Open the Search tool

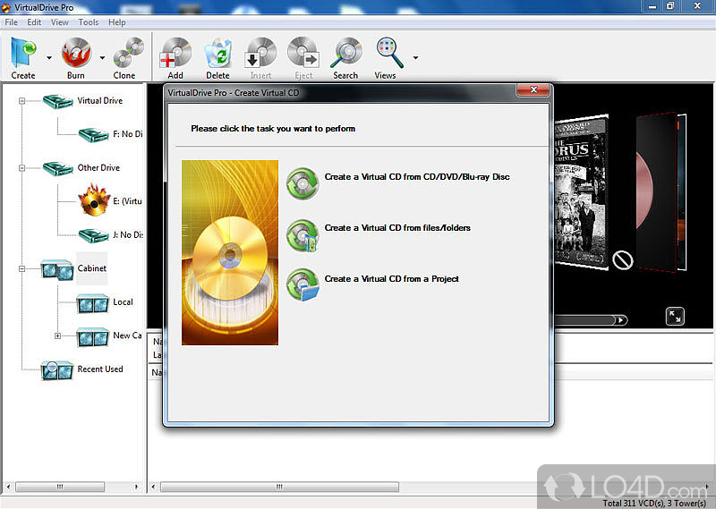pyautogui.click(x=345, y=54)
